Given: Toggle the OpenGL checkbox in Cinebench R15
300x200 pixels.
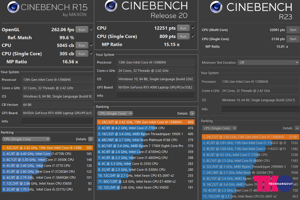Looking at the screenshot, I should coord(92,29).
